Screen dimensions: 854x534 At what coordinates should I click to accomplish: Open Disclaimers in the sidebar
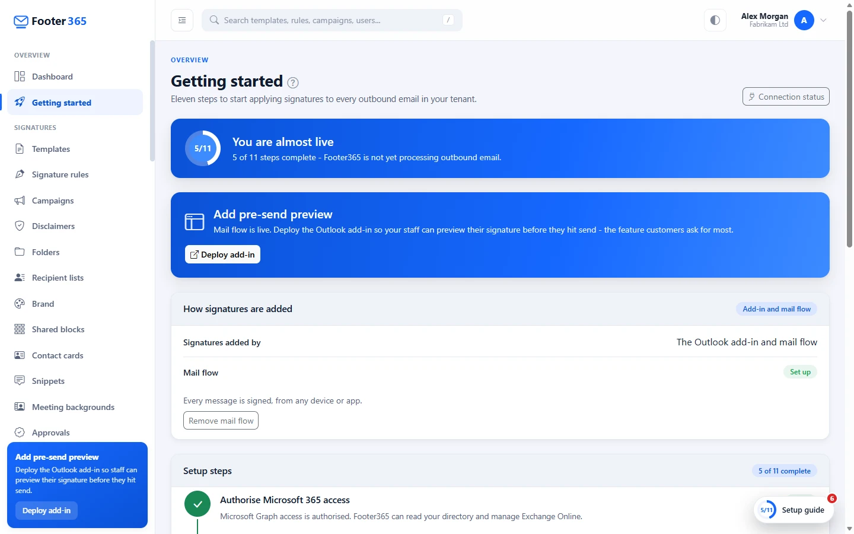pyautogui.click(x=75, y=226)
